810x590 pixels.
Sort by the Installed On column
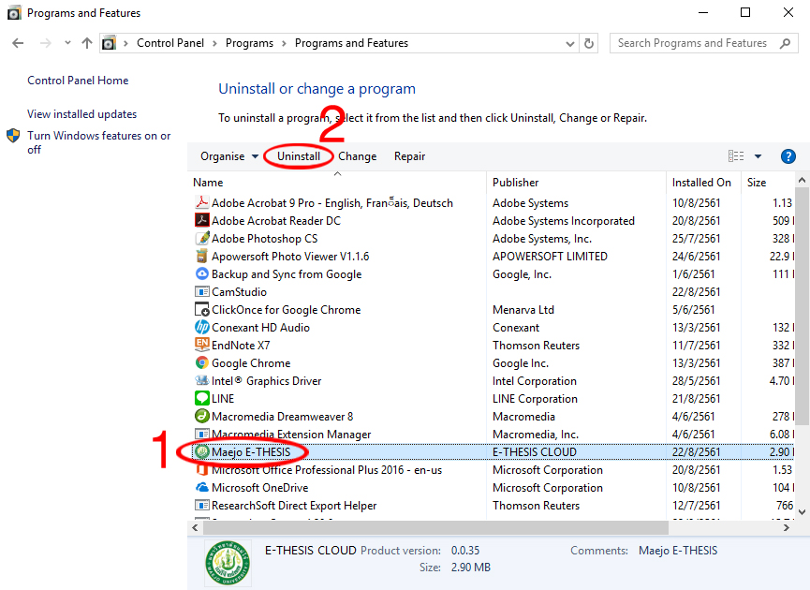point(703,183)
